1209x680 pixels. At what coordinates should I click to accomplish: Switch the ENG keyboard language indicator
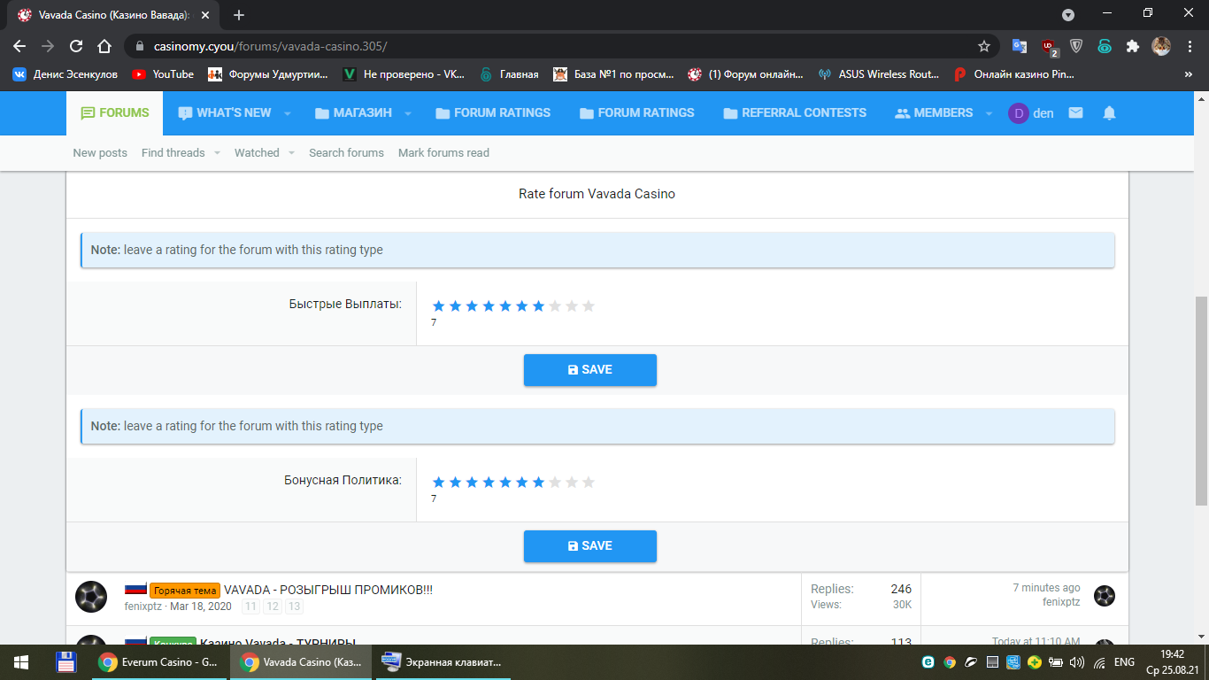point(1124,661)
